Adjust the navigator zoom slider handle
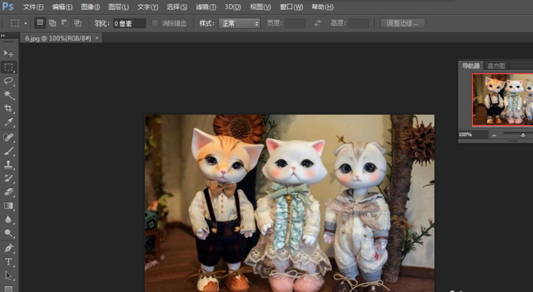Screen dimensions: 533x292 coord(523,135)
